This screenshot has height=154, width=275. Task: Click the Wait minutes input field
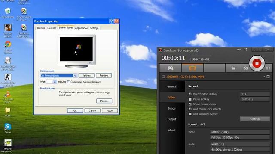(50, 82)
